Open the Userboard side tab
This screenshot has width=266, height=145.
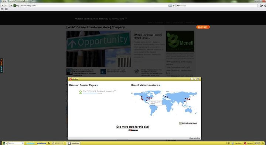pos(1,66)
